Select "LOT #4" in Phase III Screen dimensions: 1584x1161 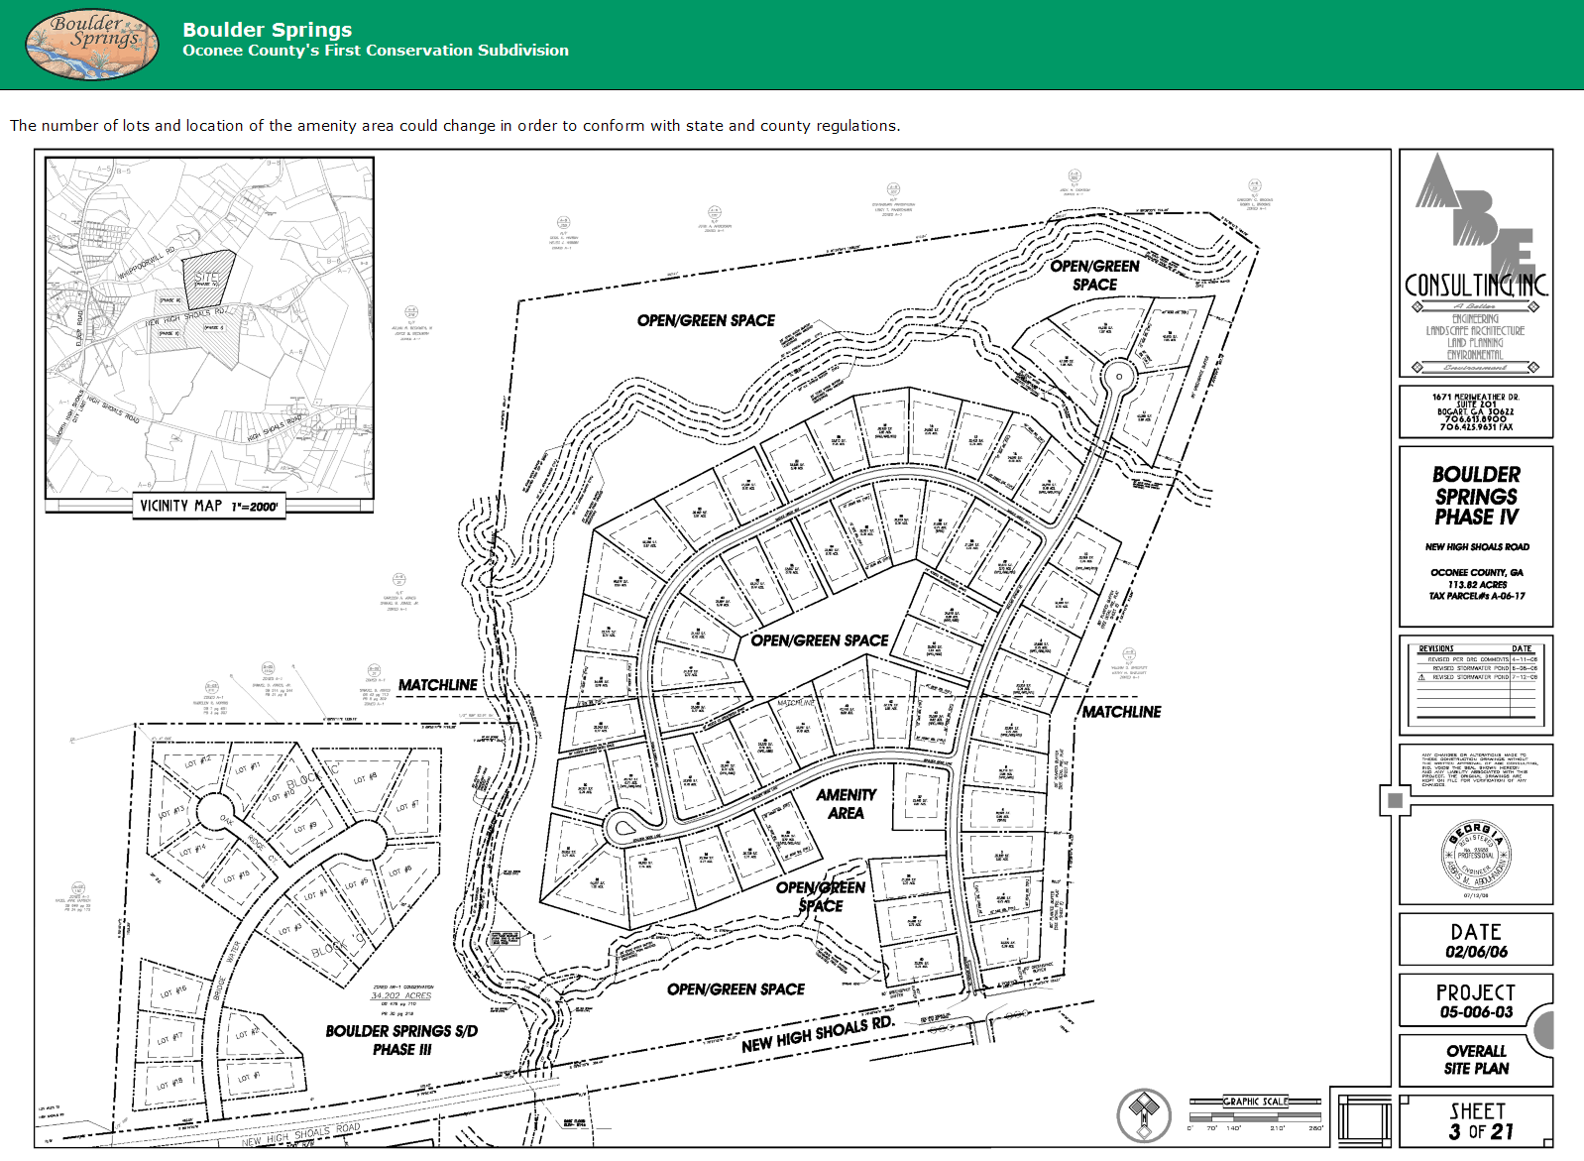click(x=315, y=895)
